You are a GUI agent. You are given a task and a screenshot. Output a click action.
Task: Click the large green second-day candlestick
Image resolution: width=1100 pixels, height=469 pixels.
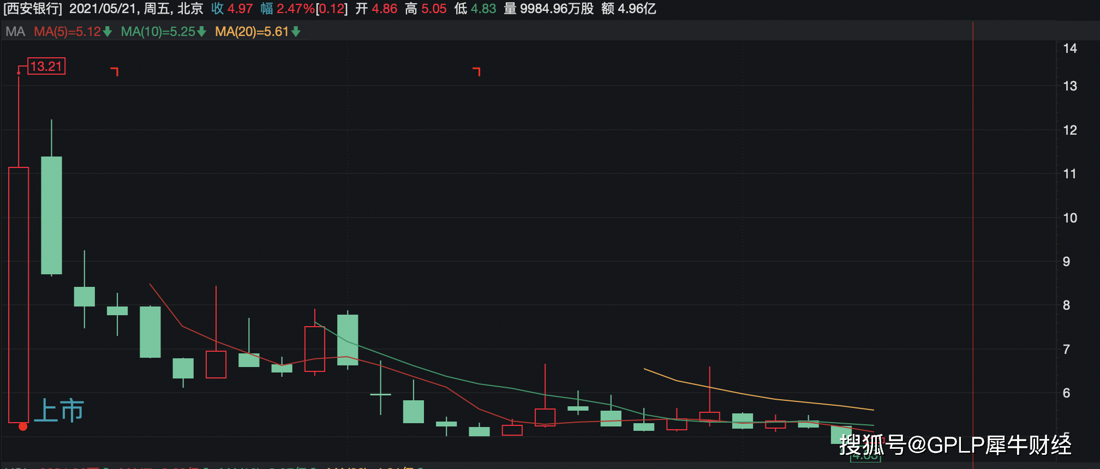(x=52, y=215)
